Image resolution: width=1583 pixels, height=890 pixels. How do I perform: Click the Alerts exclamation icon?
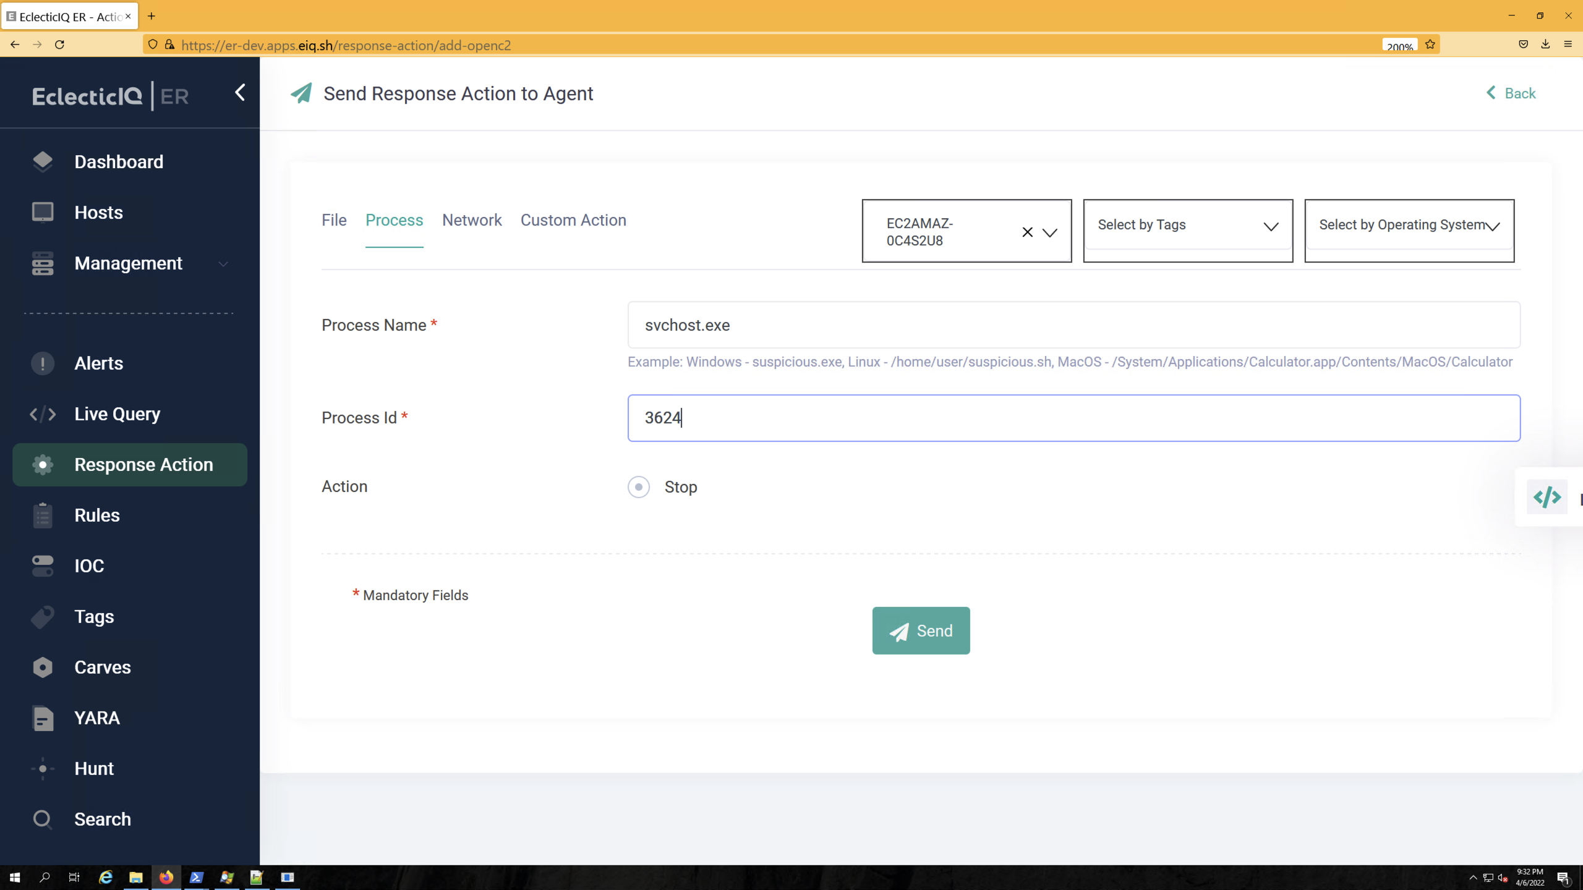[43, 363]
